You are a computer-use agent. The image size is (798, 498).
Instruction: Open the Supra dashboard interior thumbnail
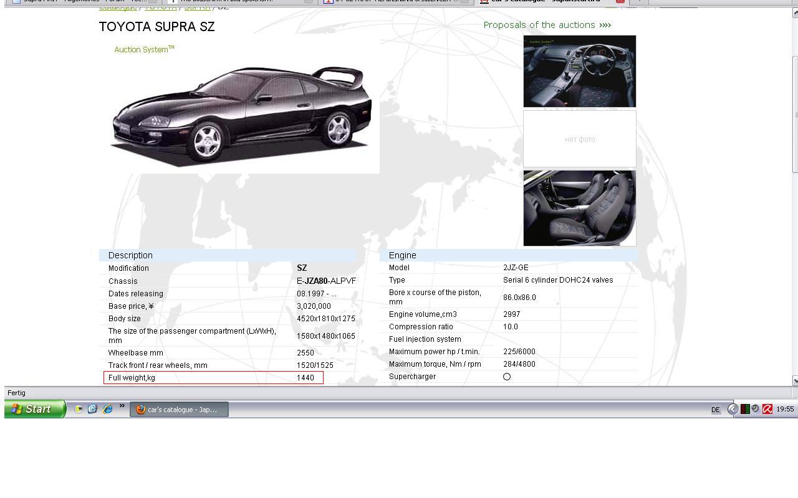(580, 71)
